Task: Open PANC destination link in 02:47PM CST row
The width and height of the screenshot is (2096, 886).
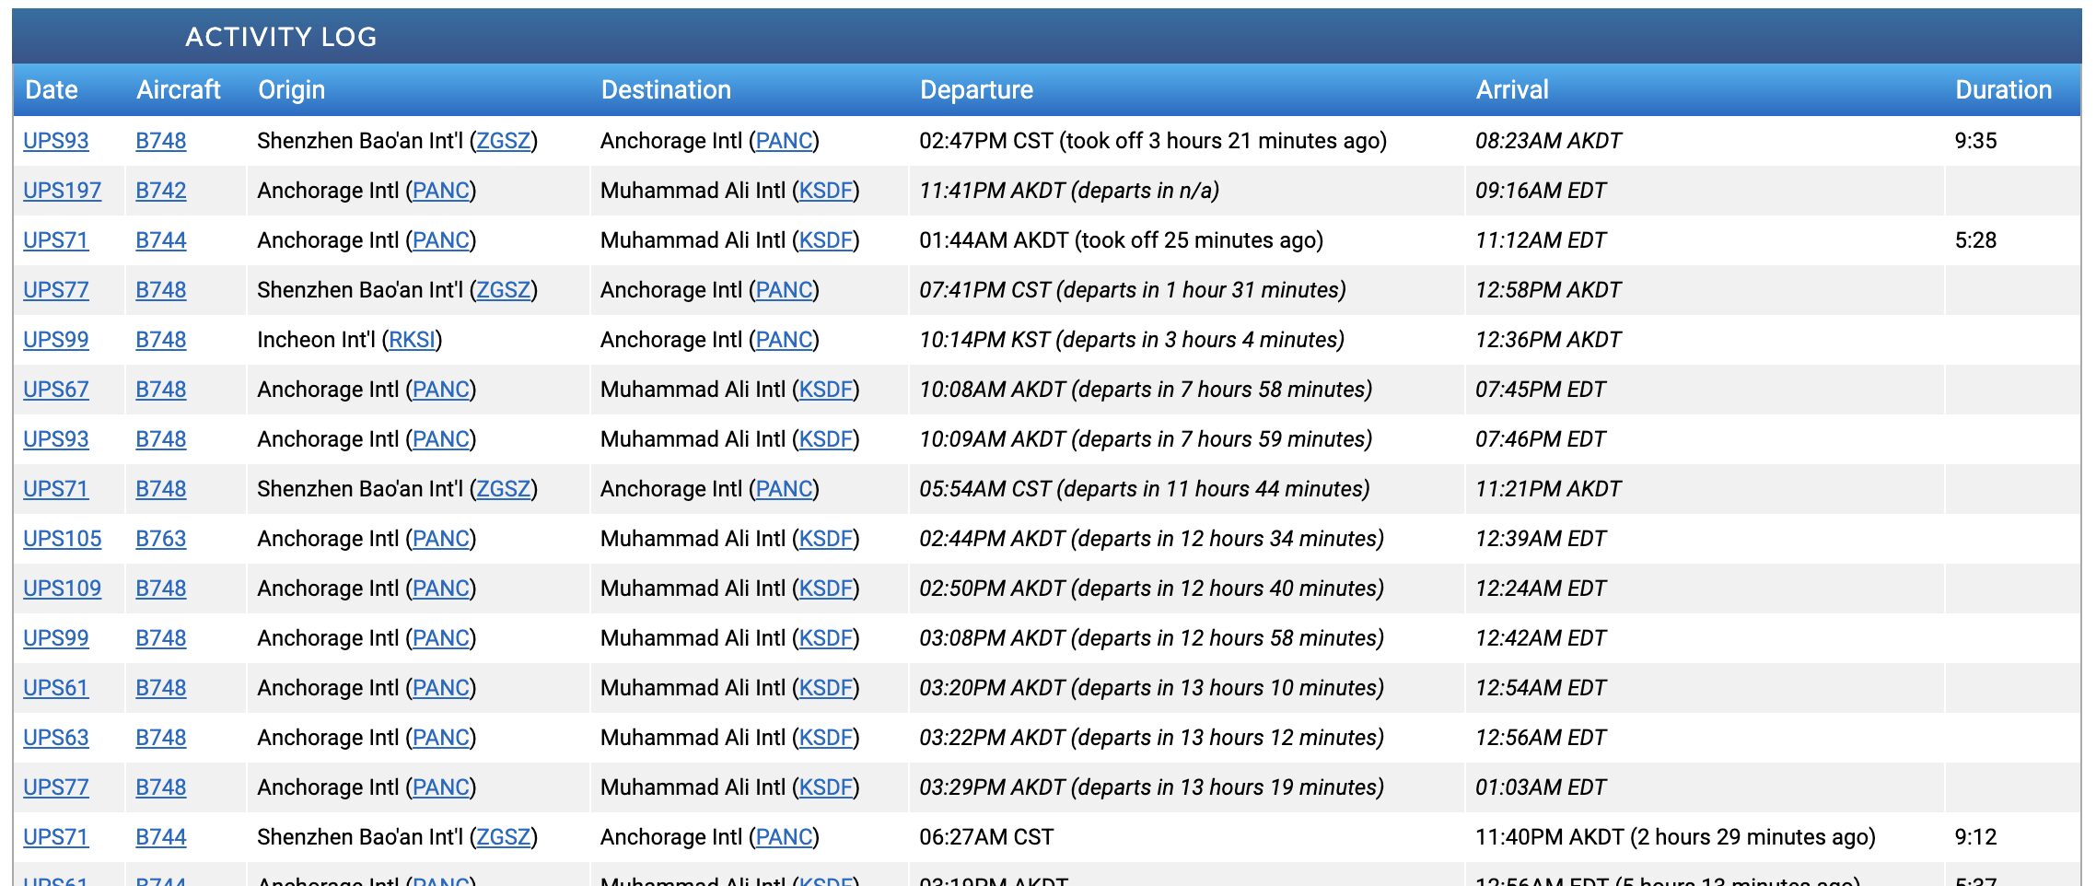Action: click(x=785, y=141)
